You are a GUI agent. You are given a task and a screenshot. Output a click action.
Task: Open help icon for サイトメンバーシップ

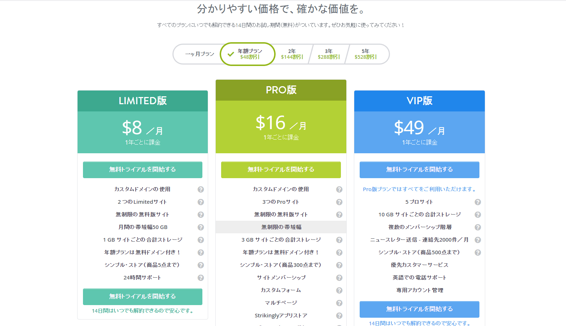(339, 278)
